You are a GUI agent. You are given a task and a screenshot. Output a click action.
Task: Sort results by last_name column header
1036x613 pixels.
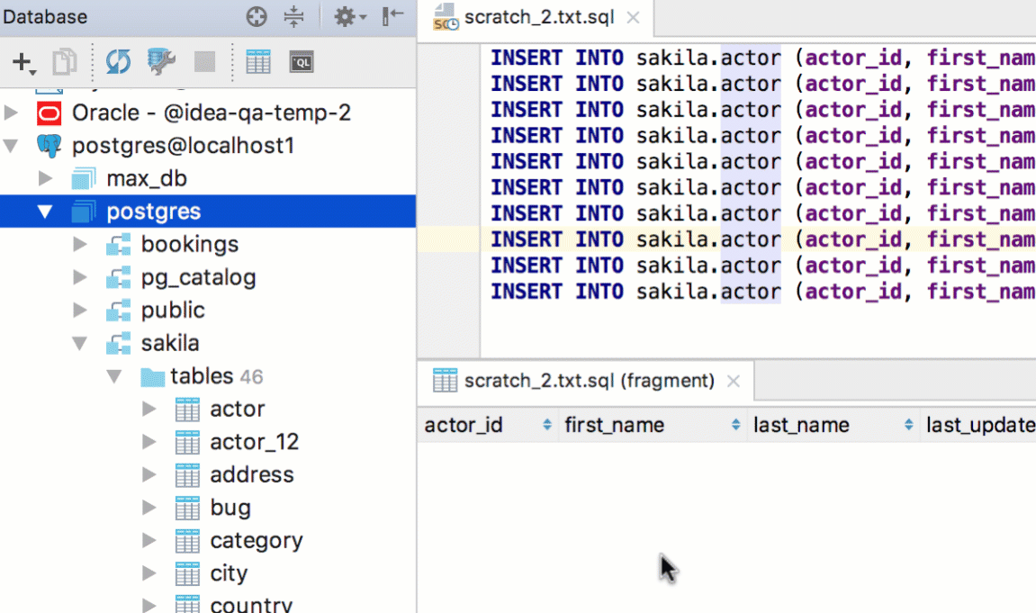tap(833, 425)
